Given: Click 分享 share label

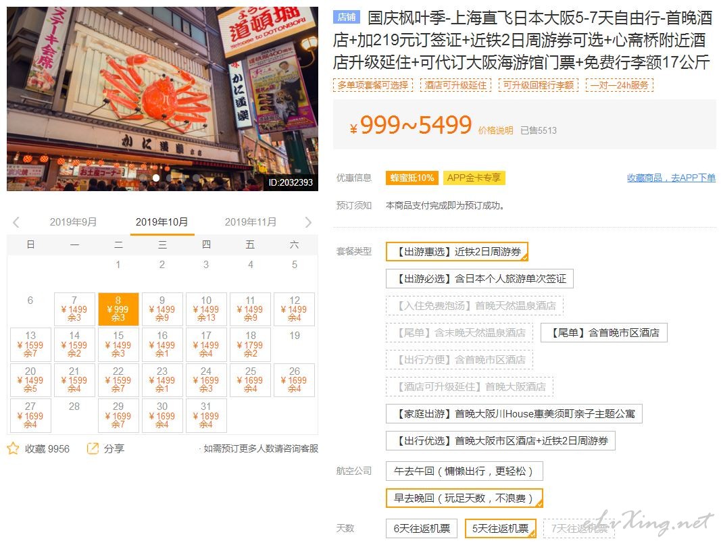Looking at the screenshot, I should click(114, 449).
